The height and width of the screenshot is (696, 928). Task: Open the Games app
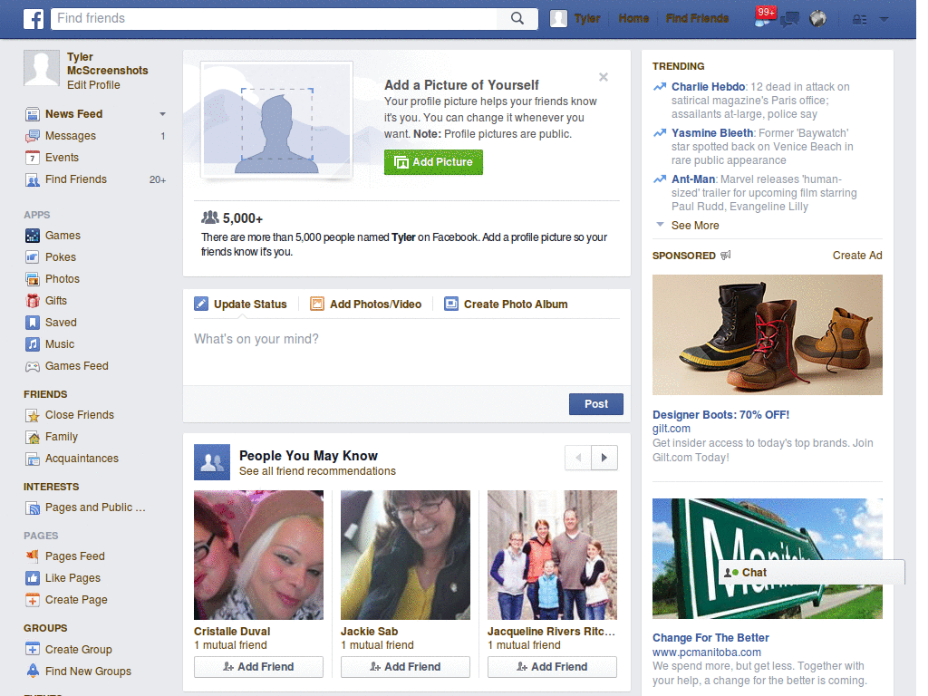pos(63,236)
